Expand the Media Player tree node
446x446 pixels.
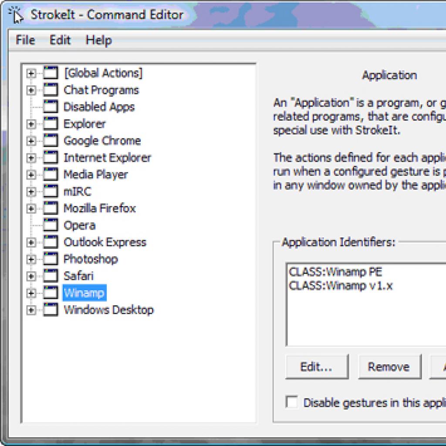coord(31,175)
